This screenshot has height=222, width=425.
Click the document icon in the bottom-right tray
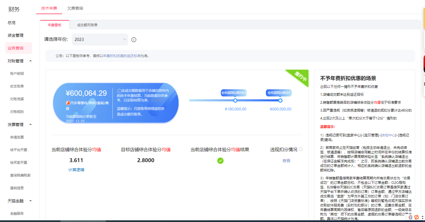coord(411,217)
